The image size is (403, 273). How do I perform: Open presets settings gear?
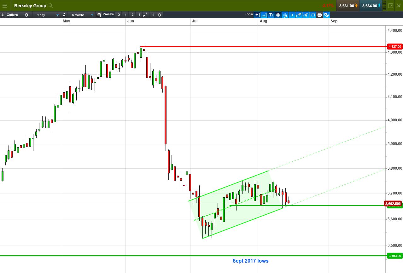[x=160, y=15]
